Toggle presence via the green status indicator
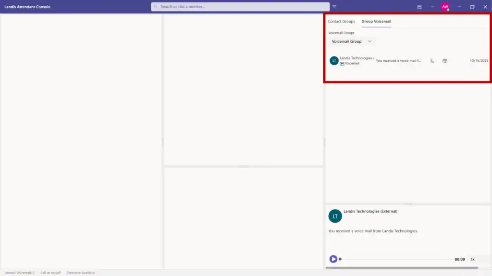 [x=448, y=10]
